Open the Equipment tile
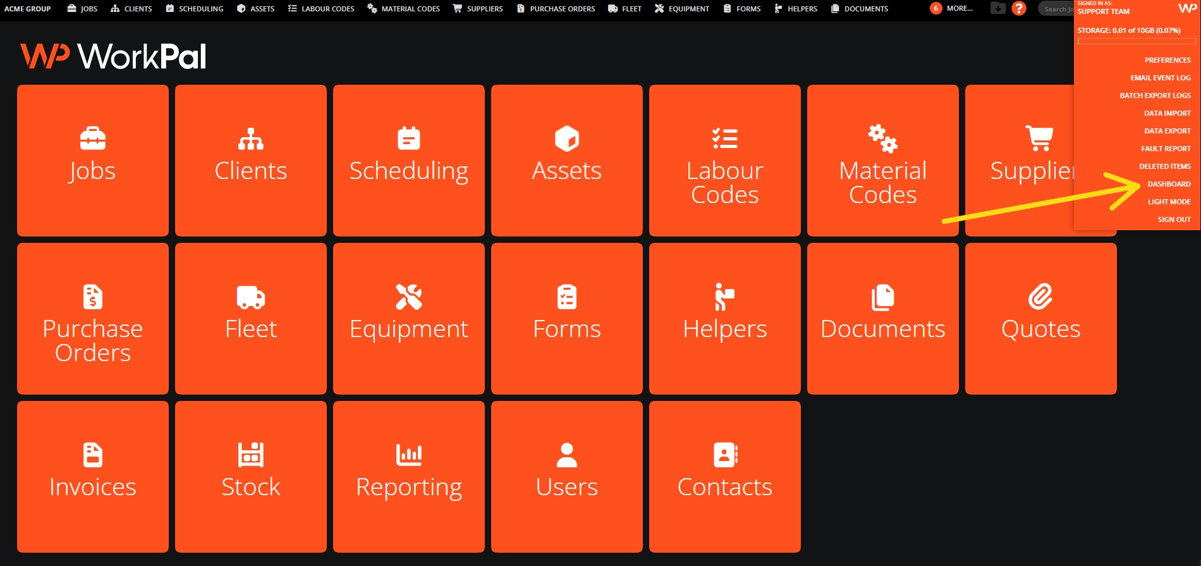1201x566 pixels. tap(409, 319)
